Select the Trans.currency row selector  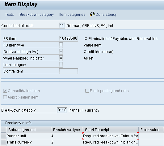click(x=3, y=142)
